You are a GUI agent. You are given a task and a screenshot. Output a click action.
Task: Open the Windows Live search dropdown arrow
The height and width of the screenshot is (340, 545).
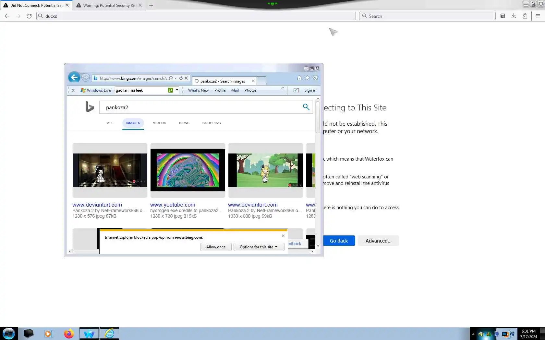coord(177,90)
